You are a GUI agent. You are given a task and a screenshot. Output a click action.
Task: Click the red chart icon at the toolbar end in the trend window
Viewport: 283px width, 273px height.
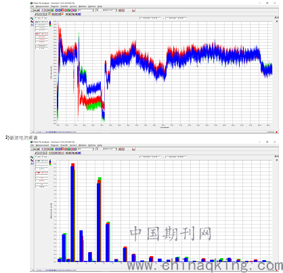click(133, 10)
